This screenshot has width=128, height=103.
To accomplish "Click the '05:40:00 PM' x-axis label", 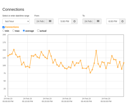I will [x=86, y=101].
